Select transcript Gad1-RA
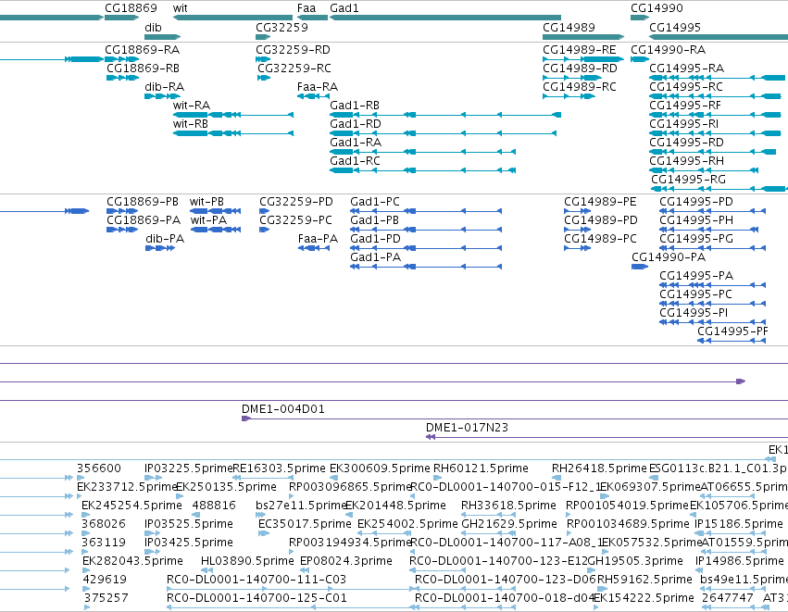This screenshot has width=788, height=612. pyautogui.click(x=356, y=143)
